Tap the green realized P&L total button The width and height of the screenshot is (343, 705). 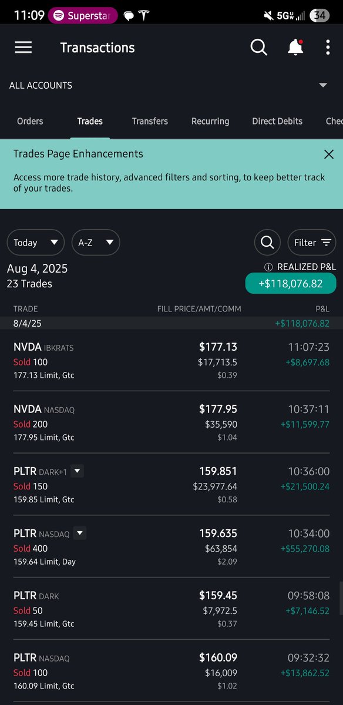point(291,284)
